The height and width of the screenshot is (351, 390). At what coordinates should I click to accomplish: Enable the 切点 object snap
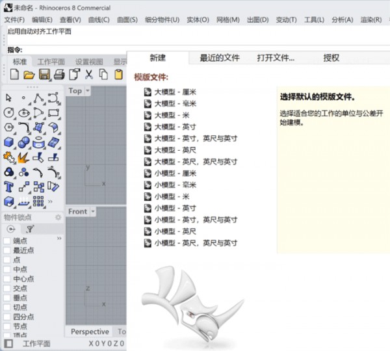[x=6, y=307]
